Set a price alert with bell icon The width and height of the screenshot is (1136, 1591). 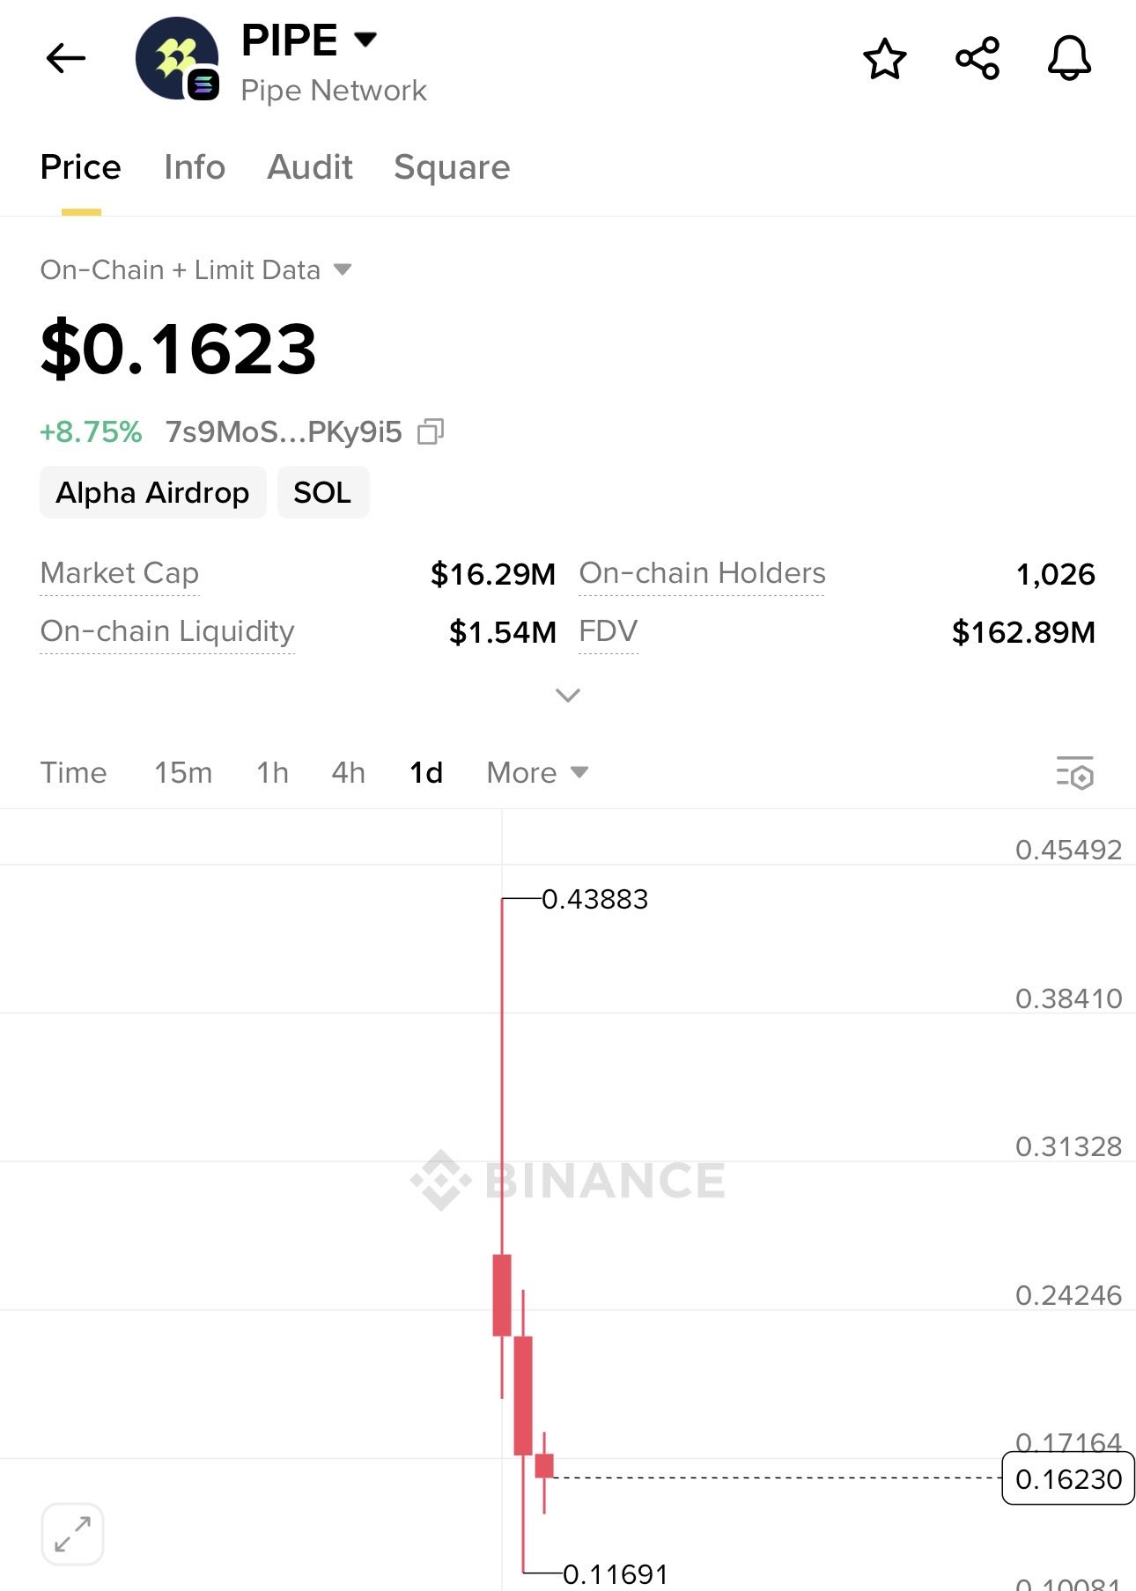click(1069, 59)
